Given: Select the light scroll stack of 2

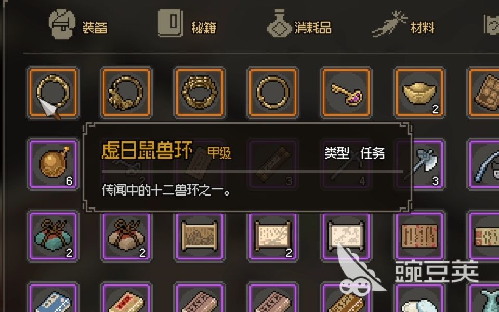Looking at the screenshot, I should pyautogui.click(x=273, y=236).
